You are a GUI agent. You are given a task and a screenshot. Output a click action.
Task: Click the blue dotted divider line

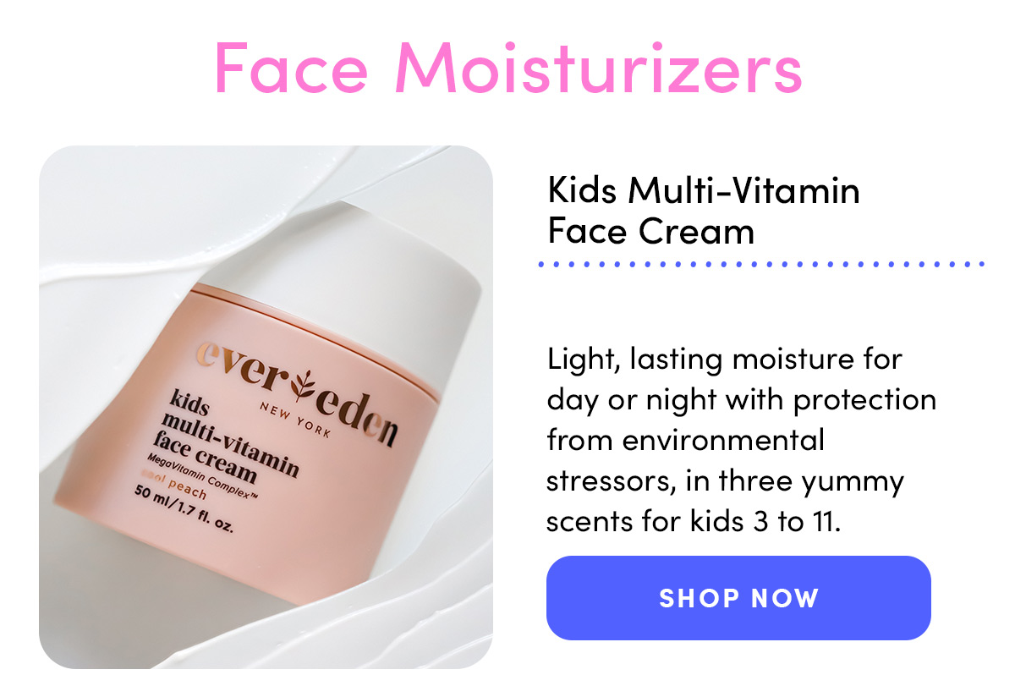click(762, 265)
